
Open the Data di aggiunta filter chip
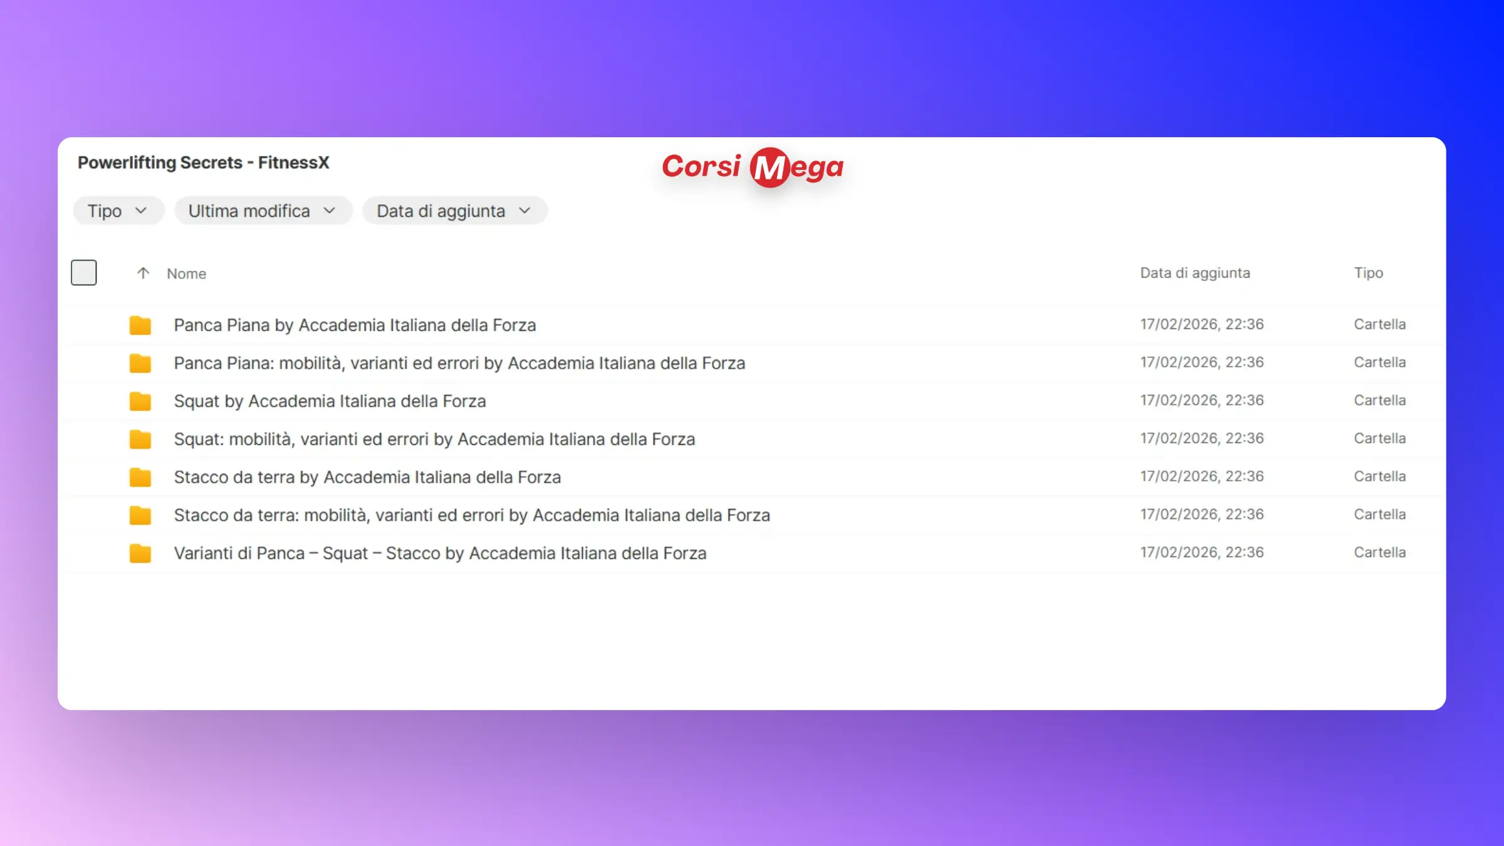click(x=454, y=211)
